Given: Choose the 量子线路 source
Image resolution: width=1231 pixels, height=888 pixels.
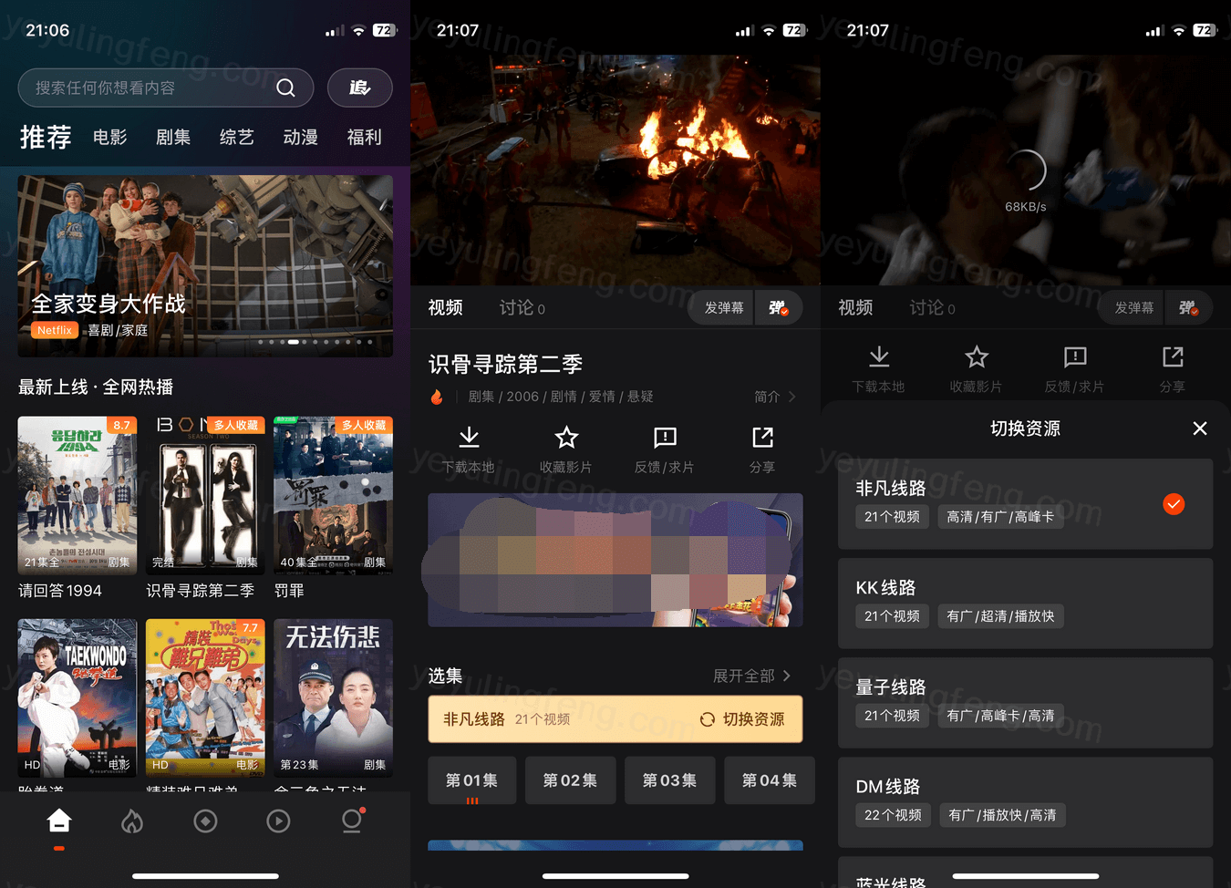Looking at the screenshot, I should coord(1026,703).
